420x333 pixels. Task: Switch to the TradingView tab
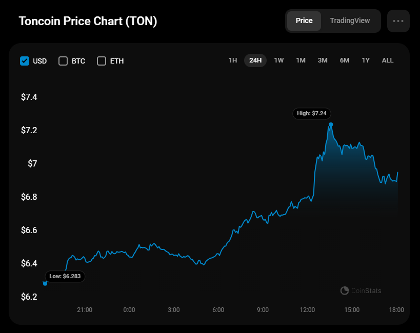(350, 21)
